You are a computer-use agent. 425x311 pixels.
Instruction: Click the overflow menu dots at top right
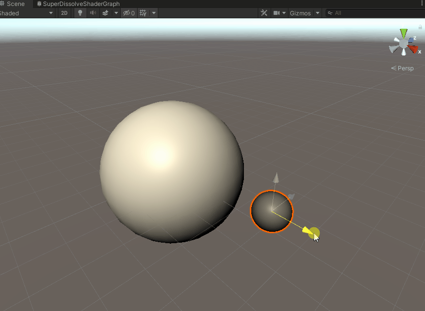point(422,3)
